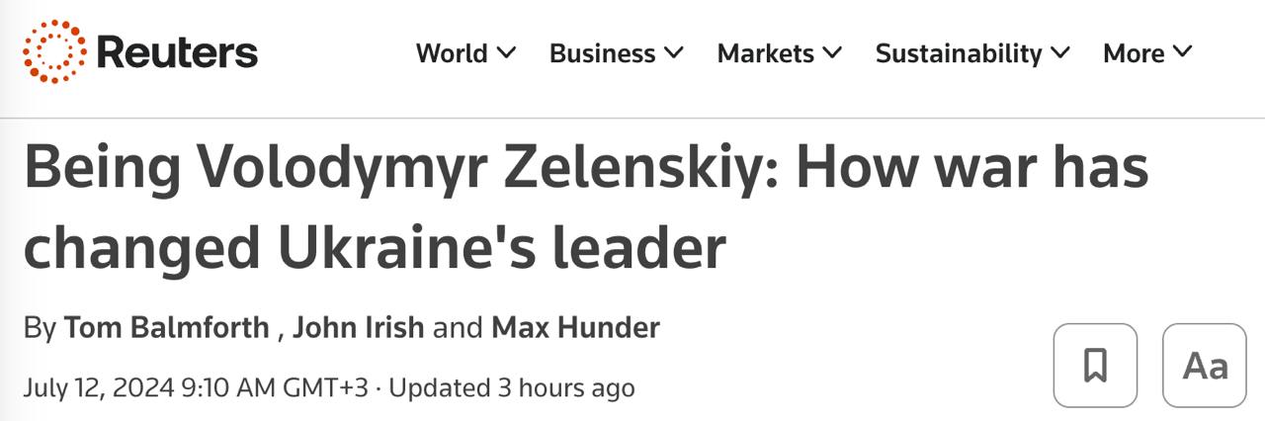Open the Markets menu
The width and height of the screenshot is (1265, 421).
766,53
